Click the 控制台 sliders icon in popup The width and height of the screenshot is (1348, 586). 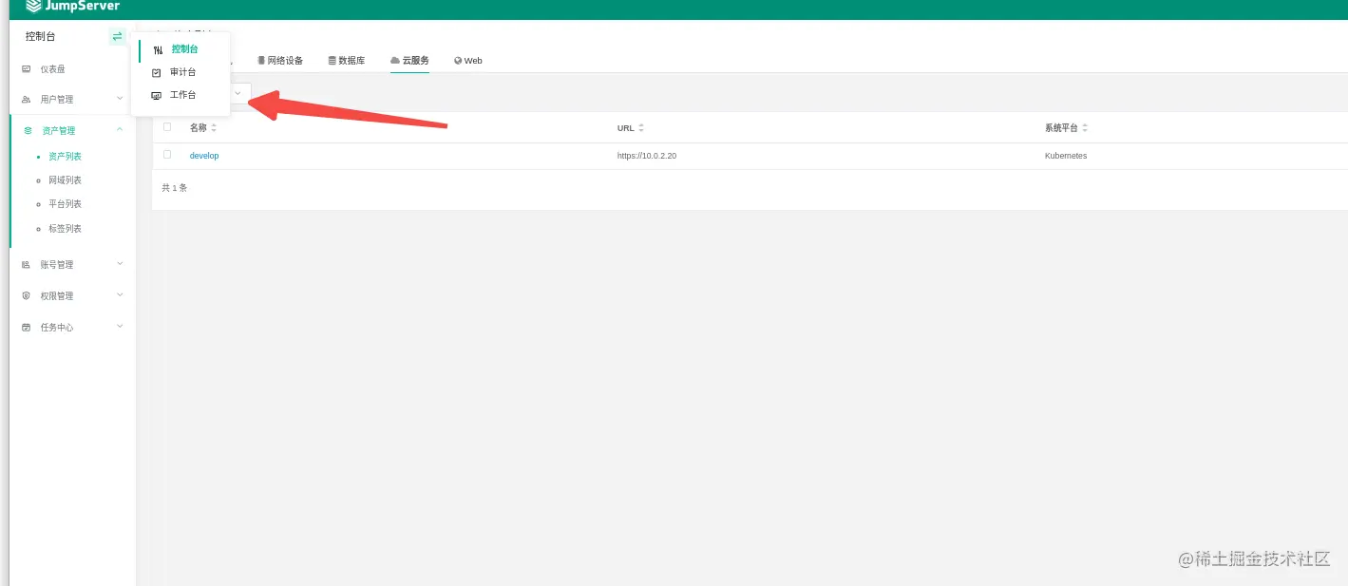(x=158, y=49)
